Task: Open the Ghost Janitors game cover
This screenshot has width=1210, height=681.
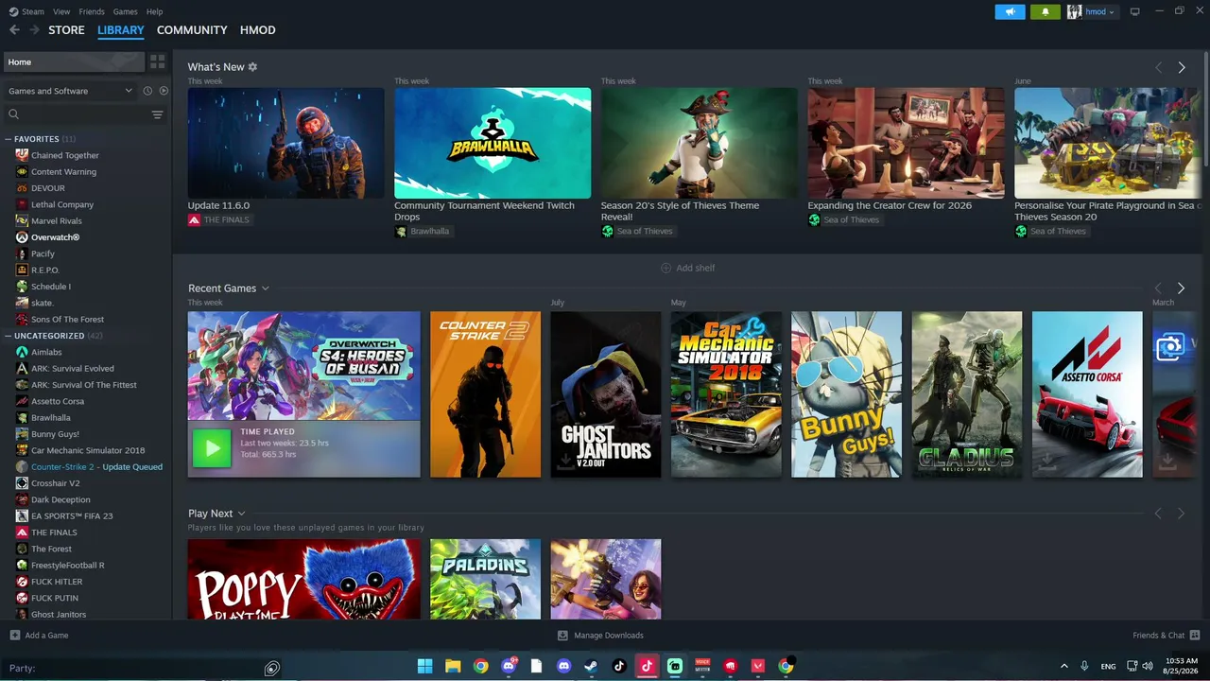Action: pos(606,394)
